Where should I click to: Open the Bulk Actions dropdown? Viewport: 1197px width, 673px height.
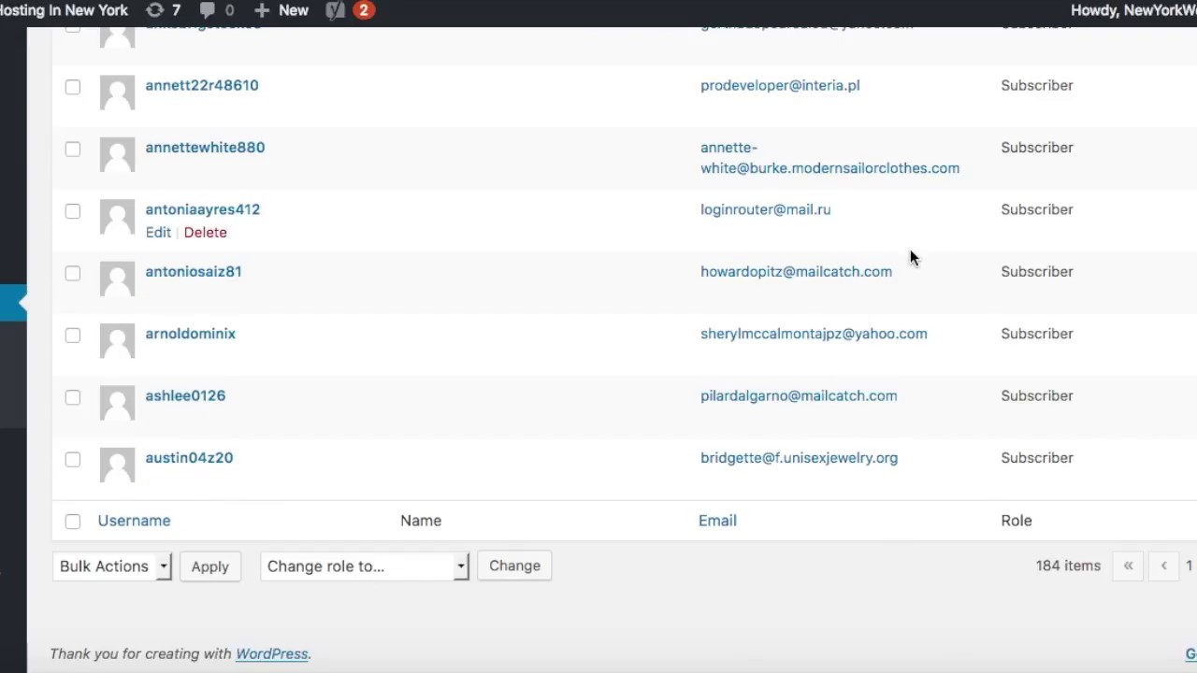(112, 566)
